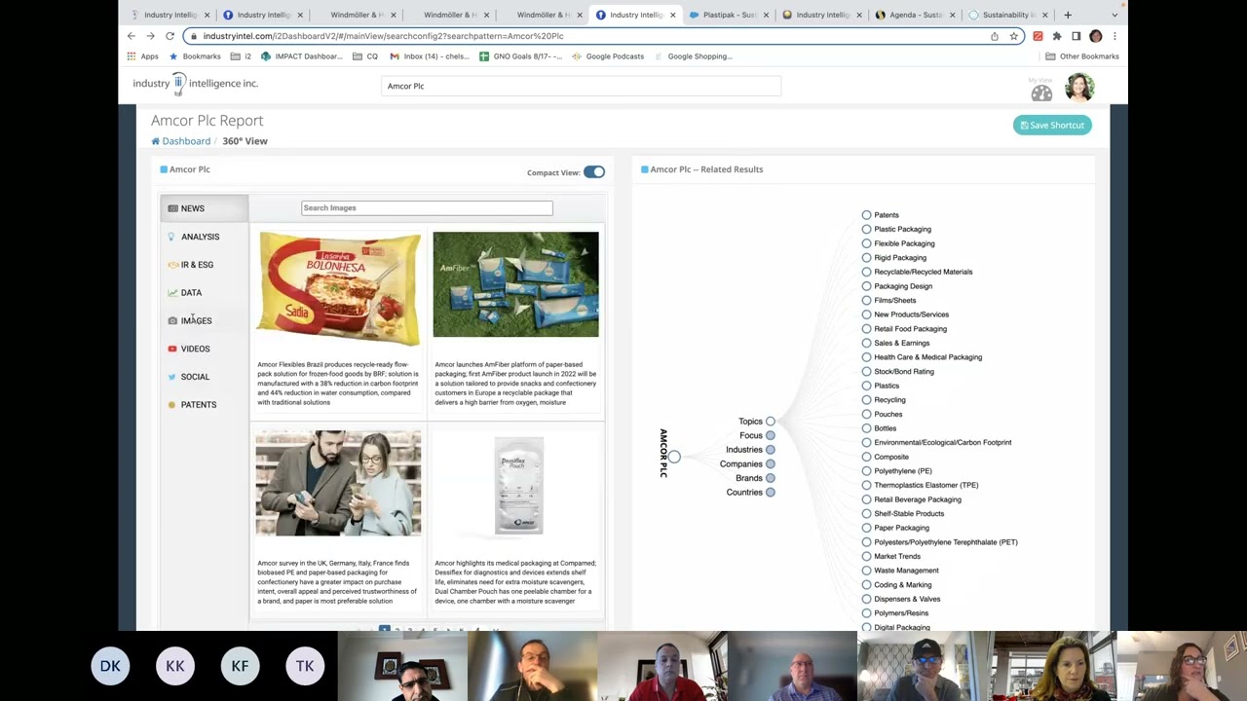Image resolution: width=1247 pixels, height=701 pixels.
Task: Click the Health Care & Medical Packaging topic
Action: 927,357
